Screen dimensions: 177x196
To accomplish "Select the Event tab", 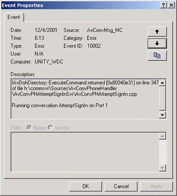I will [x=14, y=17].
